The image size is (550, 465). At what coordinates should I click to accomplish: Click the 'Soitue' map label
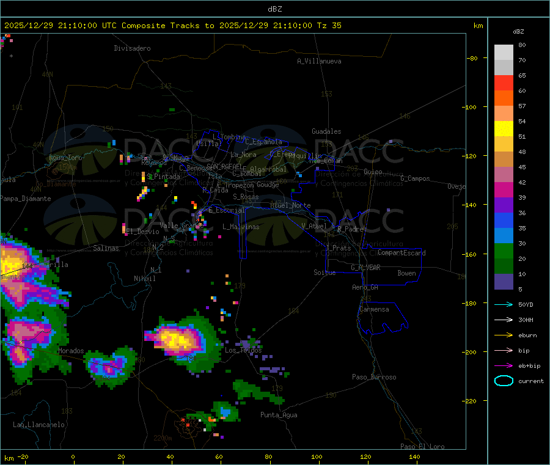pyautogui.click(x=324, y=273)
